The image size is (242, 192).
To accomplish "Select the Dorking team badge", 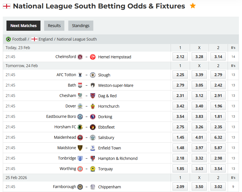I will click(93, 116).
